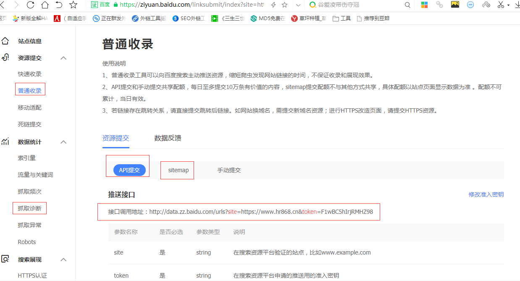Screen dimensions: 520x281
Task: Click the undo closed tab icon
Action: (x=59, y=5)
